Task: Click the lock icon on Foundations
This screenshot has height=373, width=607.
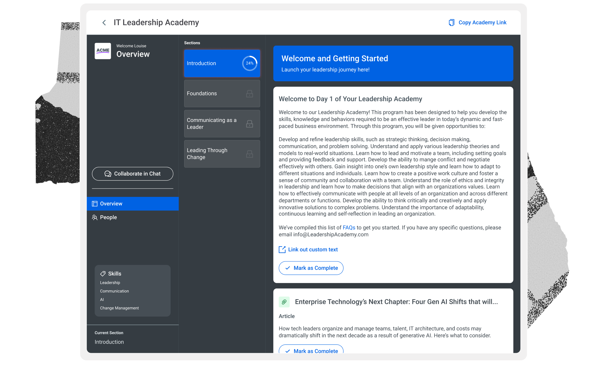Action: click(x=250, y=94)
